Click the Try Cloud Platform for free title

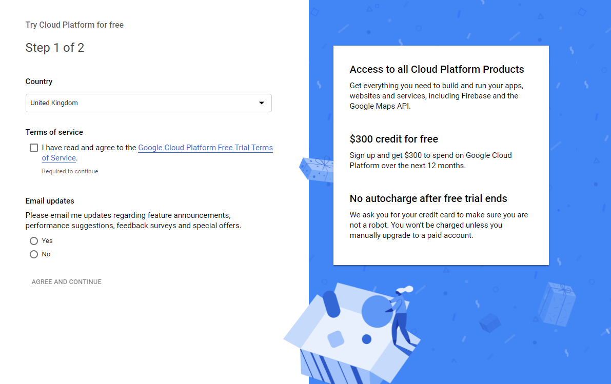[74, 25]
